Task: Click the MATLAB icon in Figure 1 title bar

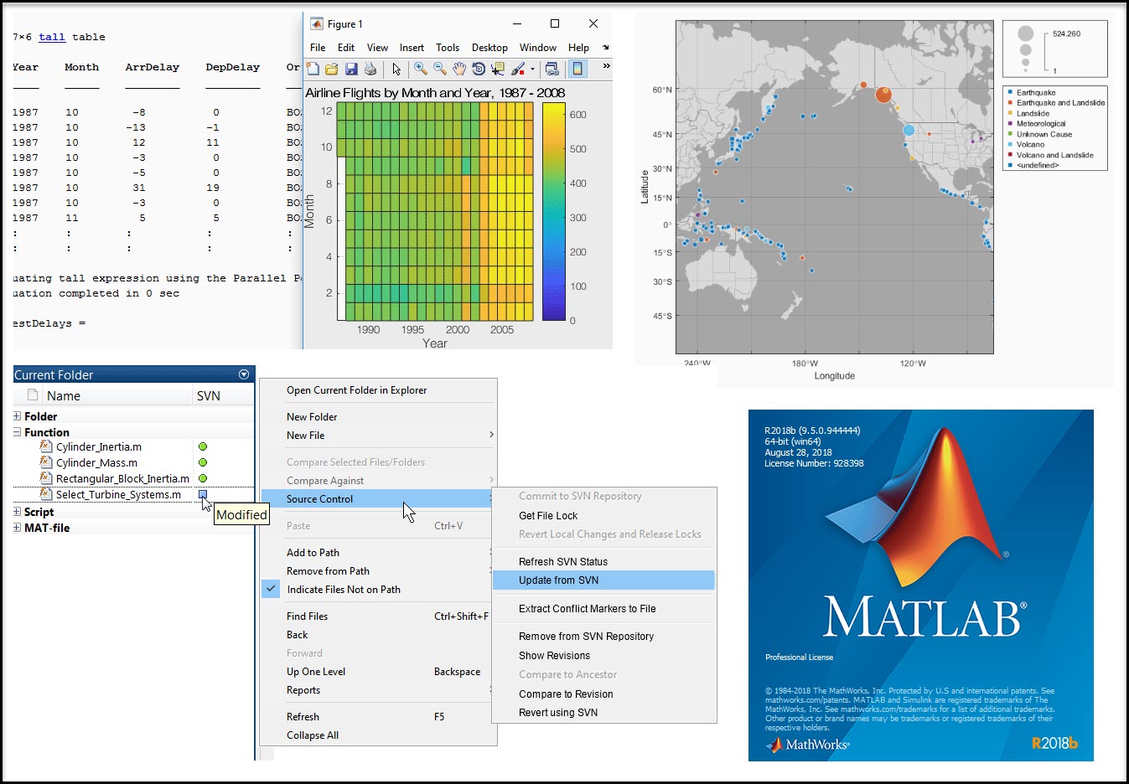Action: pyautogui.click(x=317, y=23)
